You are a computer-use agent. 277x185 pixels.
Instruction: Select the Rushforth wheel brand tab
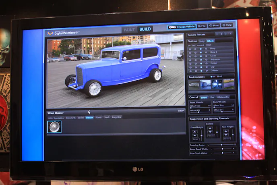tap(70, 117)
